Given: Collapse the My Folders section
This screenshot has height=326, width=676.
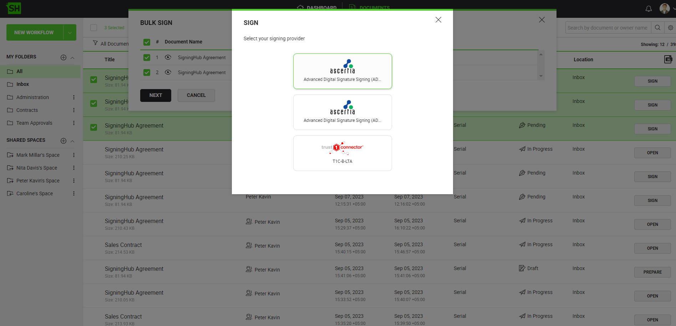Looking at the screenshot, I should click(x=72, y=58).
